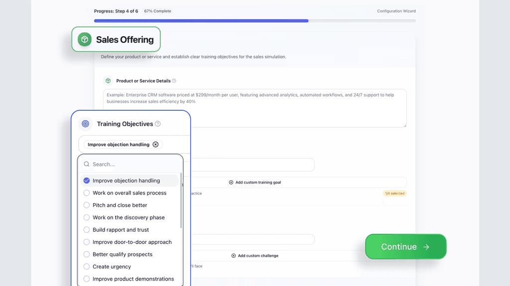Click the plus icon on Add custom training goal
The width and height of the screenshot is (510, 286).
pyautogui.click(x=231, y=182)
